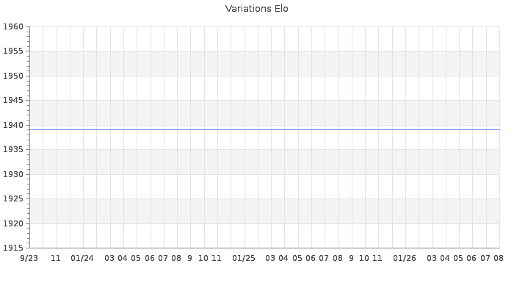The height and width of the screenshot is (294, 514).
Task: Select the 1955 y-axis label
Action: (x=13, y=51)
